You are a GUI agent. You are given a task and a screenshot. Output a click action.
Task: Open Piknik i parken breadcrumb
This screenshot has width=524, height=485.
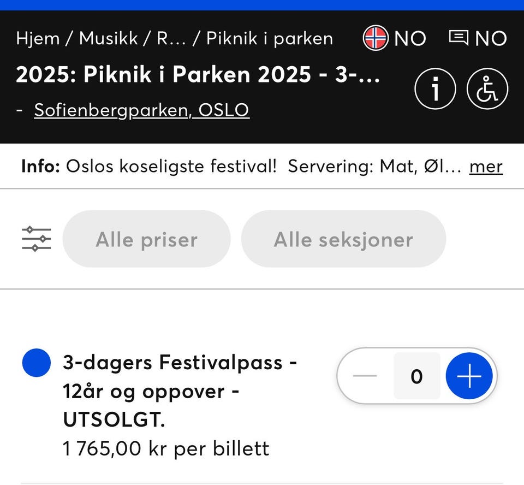pos(269,38)
